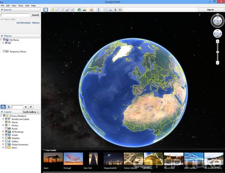This screenshot has width=225, height=173.
Task: Move selected place down with down arrow
Action: [x=31, y=107]
